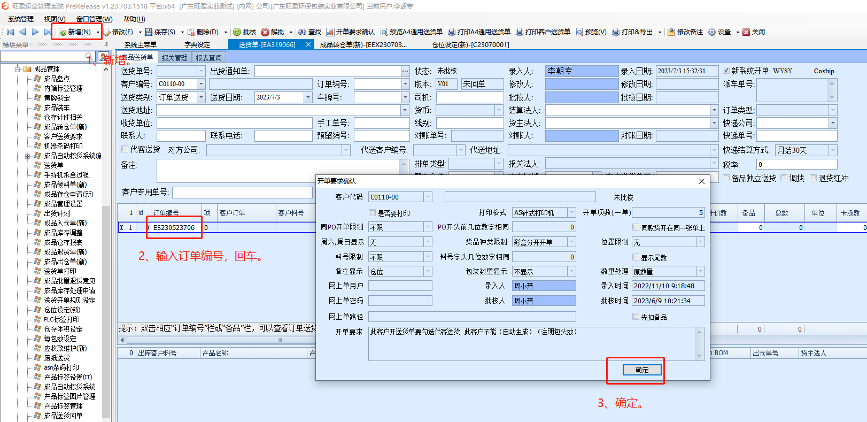
Task: Check the 调拨 checkbox
Action: coord(784,178)
